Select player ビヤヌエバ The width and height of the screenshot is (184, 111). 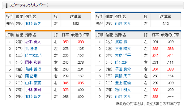pyautogui.click(x=33, y=55)
